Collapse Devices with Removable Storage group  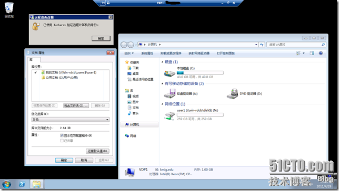[x=162, y=83]
